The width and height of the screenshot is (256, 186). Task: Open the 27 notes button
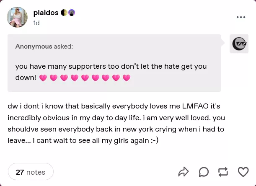click(31, 172)
